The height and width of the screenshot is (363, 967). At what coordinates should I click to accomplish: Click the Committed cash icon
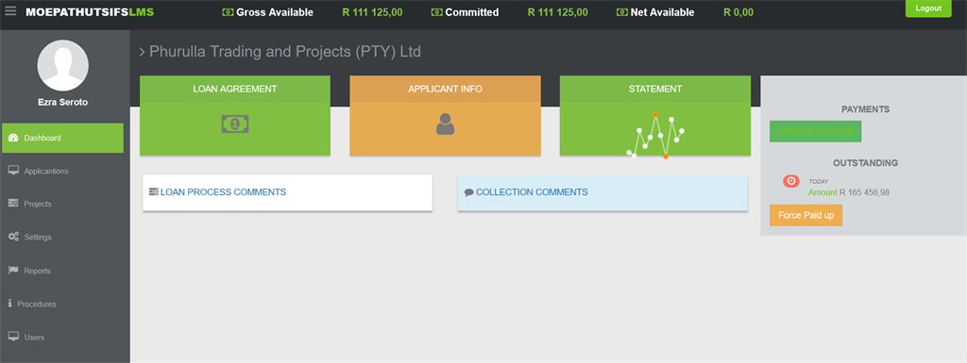click(x=436, y=12)
